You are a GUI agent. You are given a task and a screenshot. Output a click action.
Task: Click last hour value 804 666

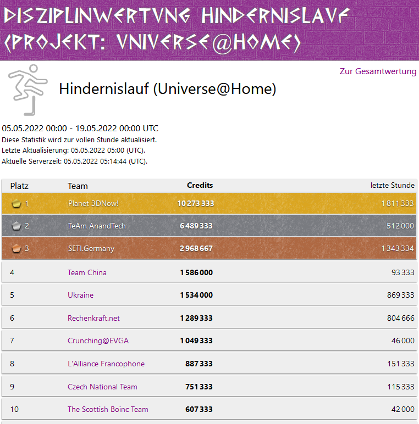click(401, 318)
